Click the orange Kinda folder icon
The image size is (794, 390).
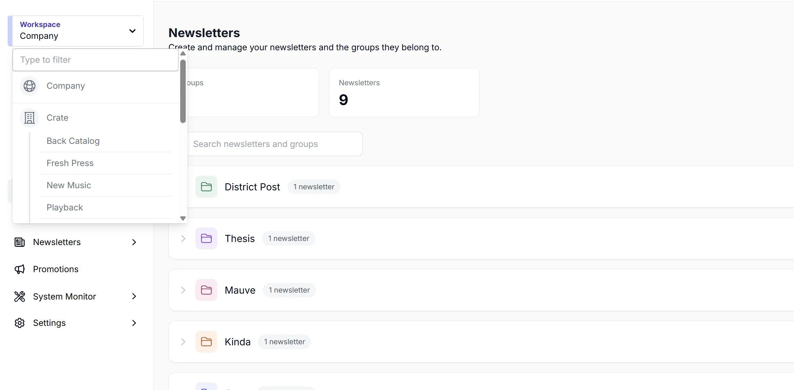pyautogui.click(x=206, y=342)
